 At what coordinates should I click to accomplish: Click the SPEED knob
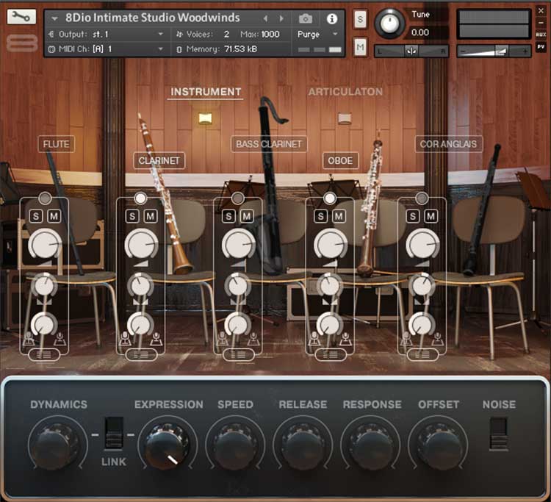(235, 445)
